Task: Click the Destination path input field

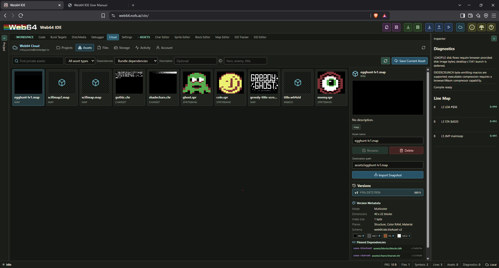Action: 388,165
